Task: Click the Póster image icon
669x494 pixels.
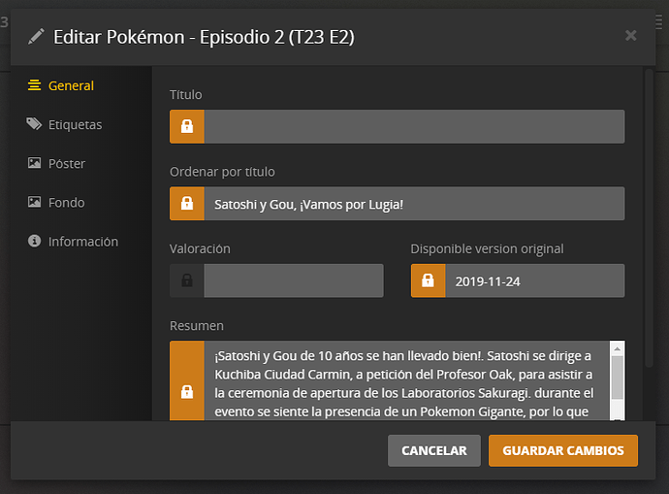Action: click(x=34, y=163)
